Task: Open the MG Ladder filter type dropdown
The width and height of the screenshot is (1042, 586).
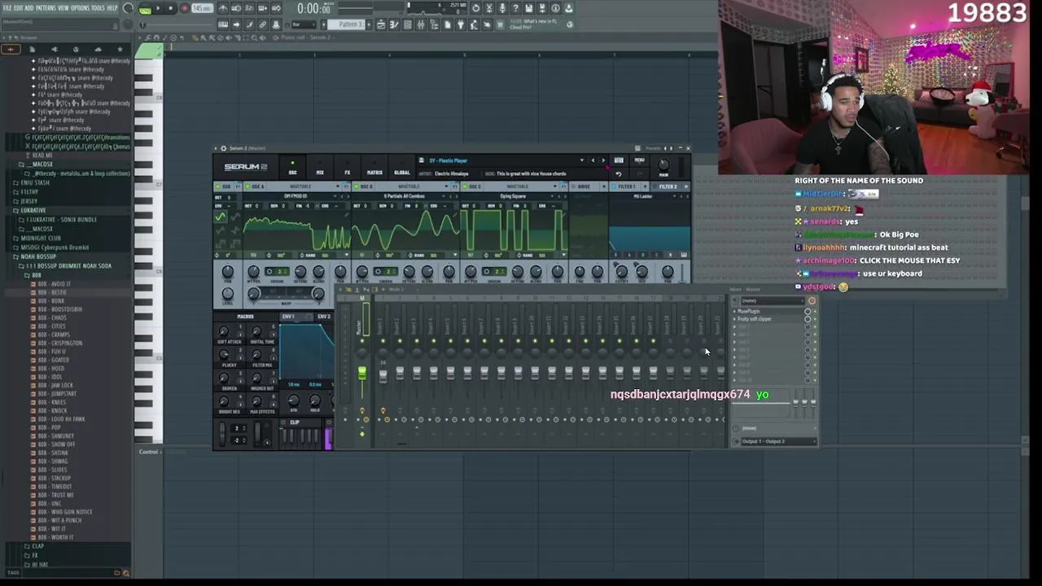Action: (644, 196)
